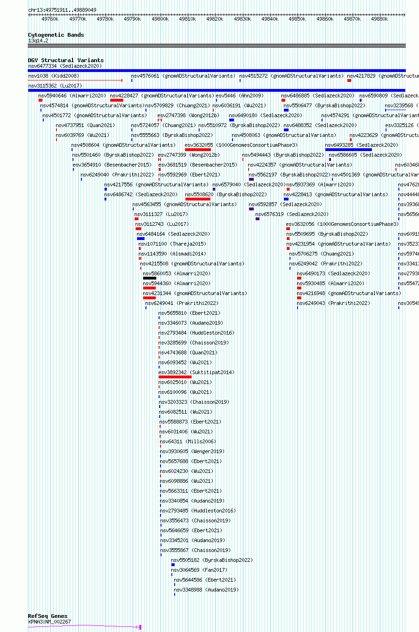This screenshot has height=632, width=419.
Task: Click nsv4743688 (Quan2021) label
Action: pos(188,352)
